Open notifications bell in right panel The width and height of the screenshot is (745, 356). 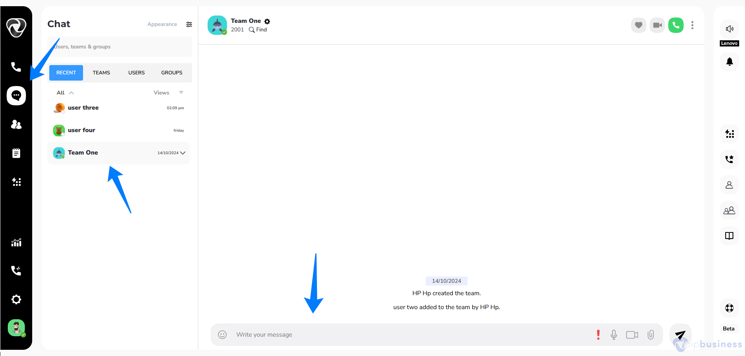(729, 62)
